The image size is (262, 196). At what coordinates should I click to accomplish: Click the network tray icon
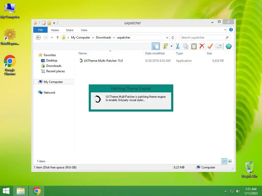click(232, 191)
